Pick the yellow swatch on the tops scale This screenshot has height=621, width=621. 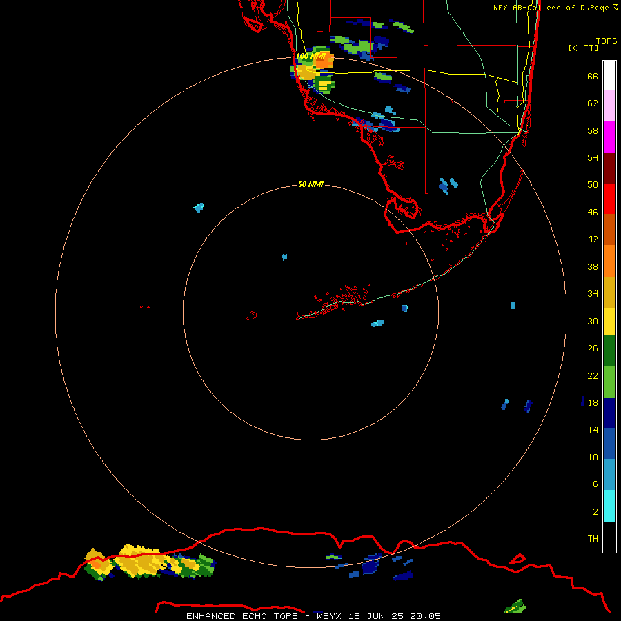[609, 322]
